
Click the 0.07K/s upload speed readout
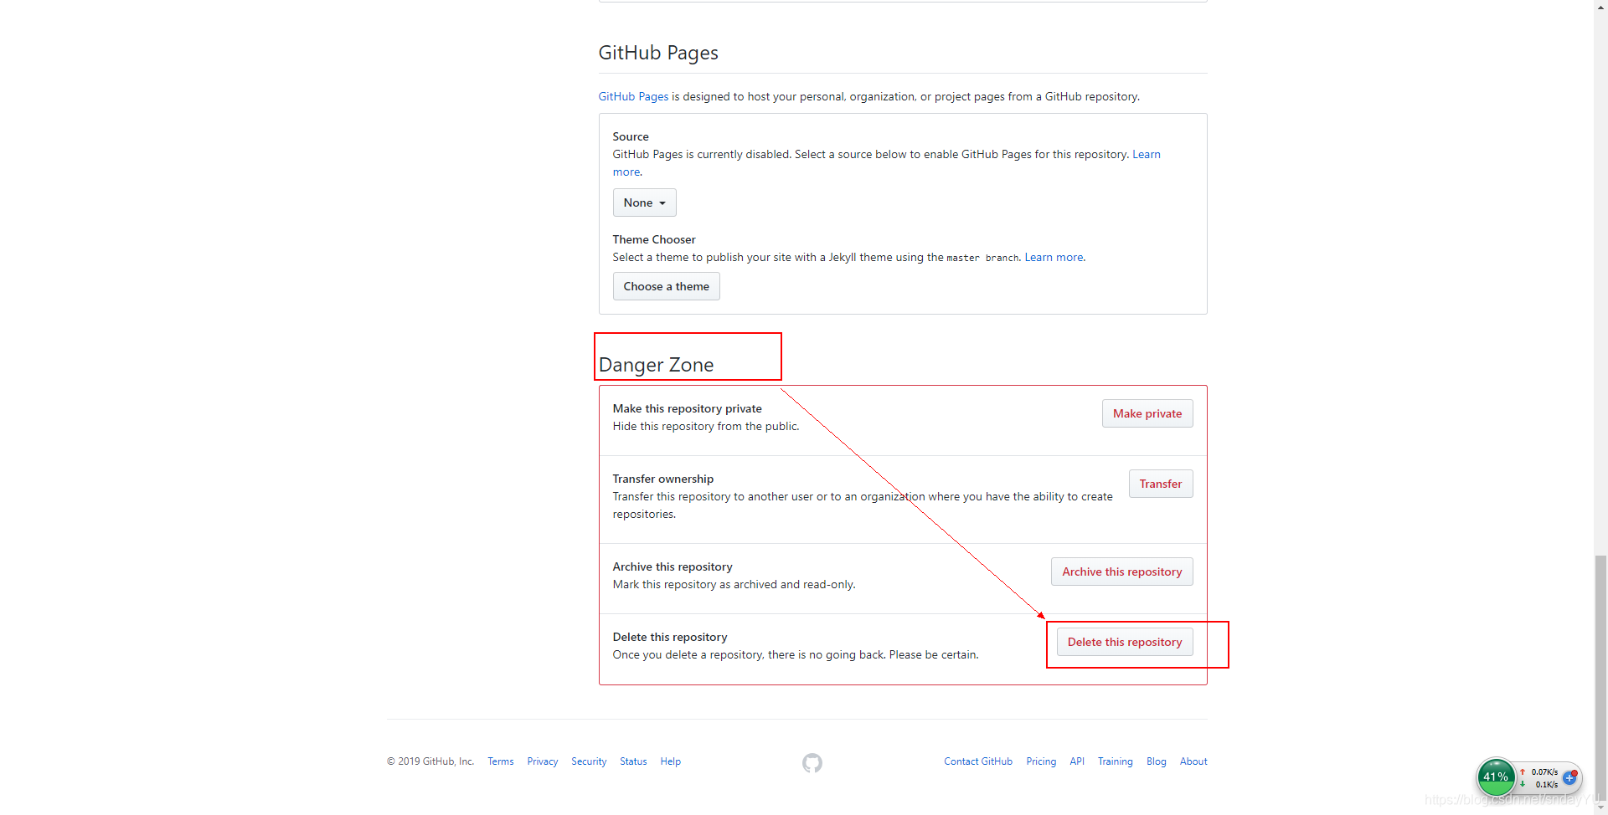(x=1544, y=771)
